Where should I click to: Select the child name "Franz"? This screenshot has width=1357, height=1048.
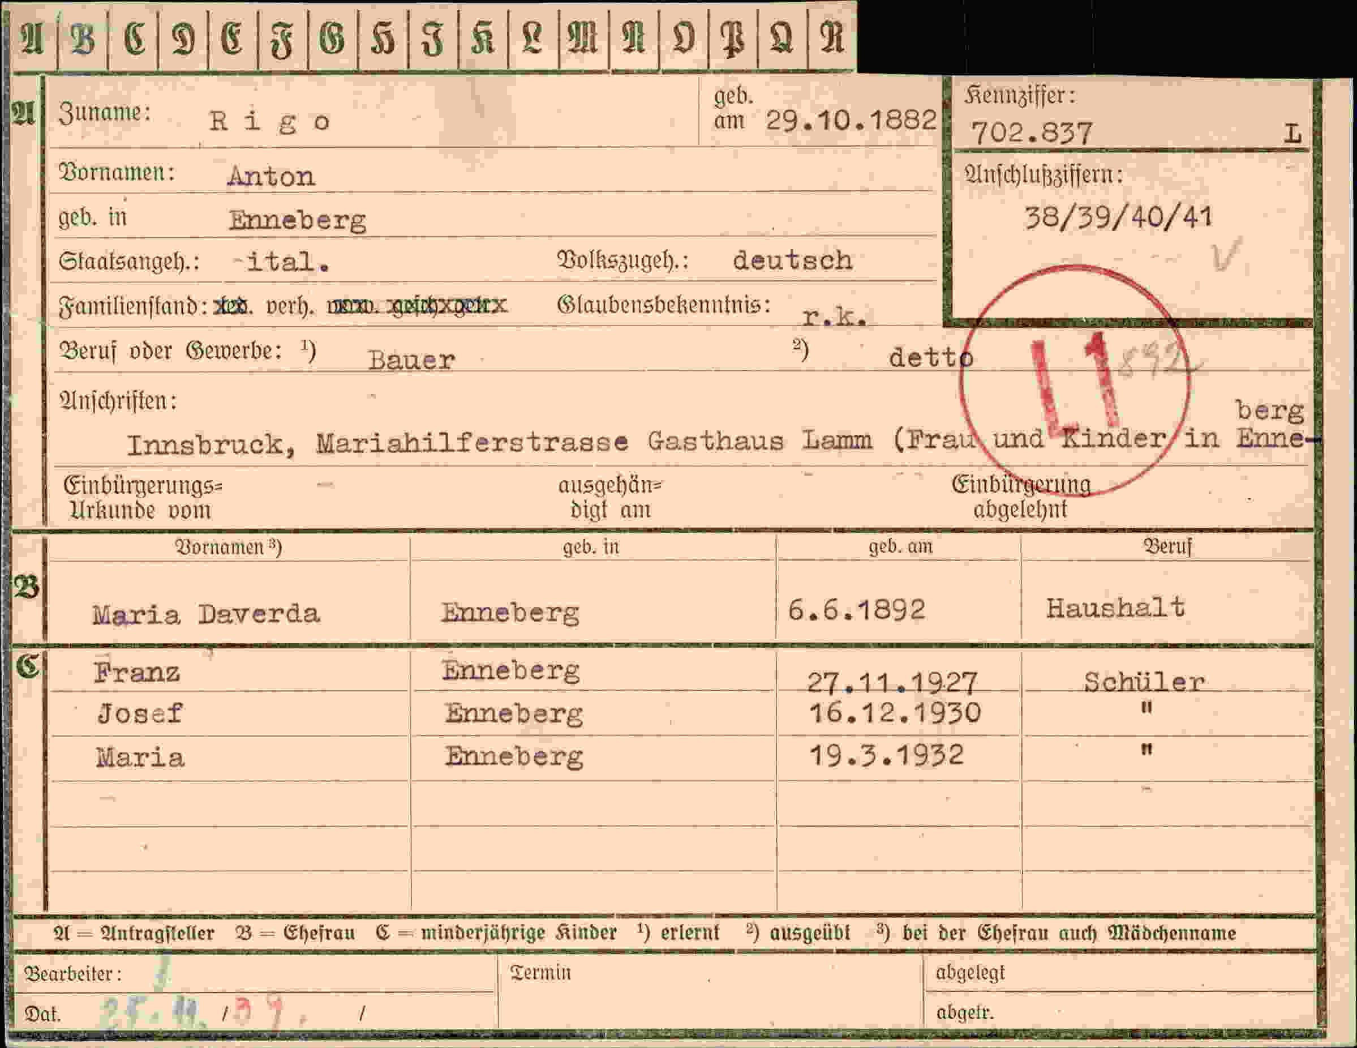[x=138, y=673]
